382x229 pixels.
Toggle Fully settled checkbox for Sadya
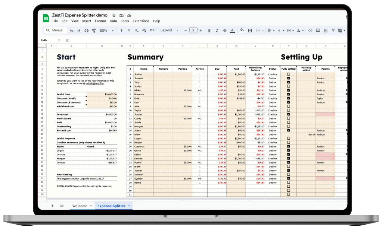click(x=288, y=86)
